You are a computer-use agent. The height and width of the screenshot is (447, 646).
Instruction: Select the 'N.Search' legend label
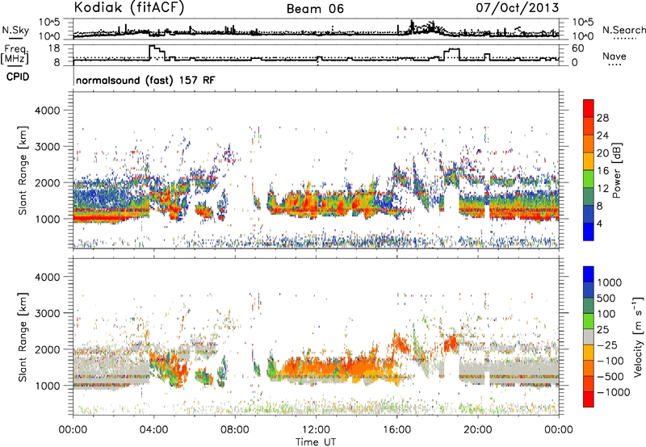pos(623,30)
